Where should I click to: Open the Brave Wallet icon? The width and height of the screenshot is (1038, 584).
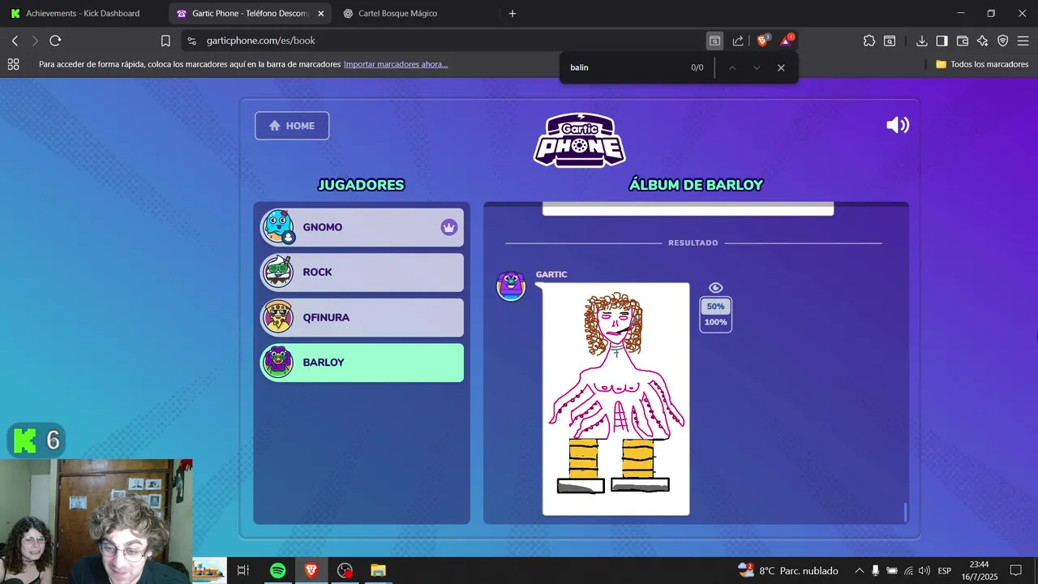(963, 41)
